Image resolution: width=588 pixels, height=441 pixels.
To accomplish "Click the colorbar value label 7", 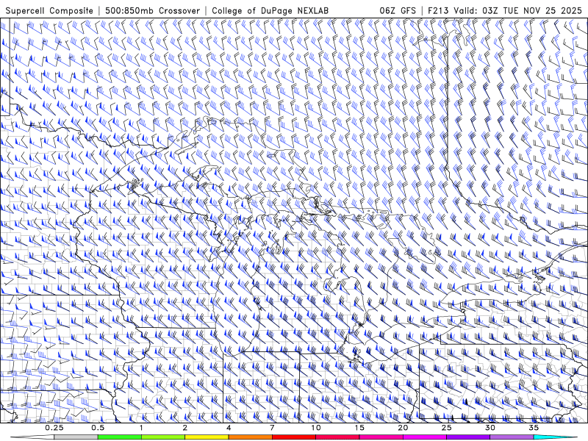I will pos(272,428).
